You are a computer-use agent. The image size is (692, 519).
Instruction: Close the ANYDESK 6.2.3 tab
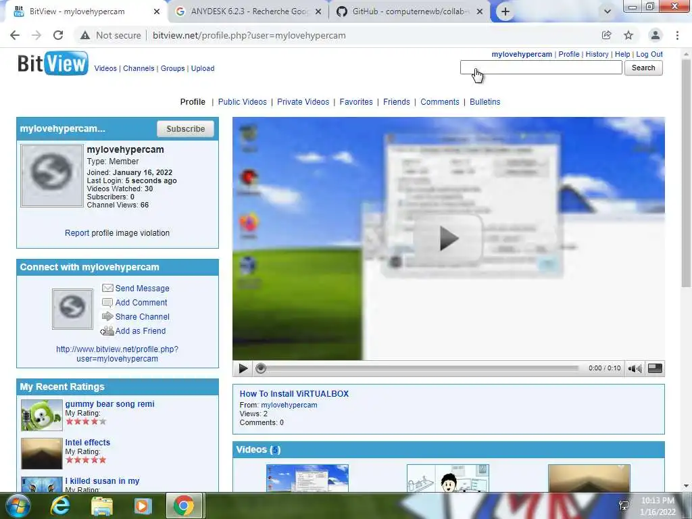point(318,12)
